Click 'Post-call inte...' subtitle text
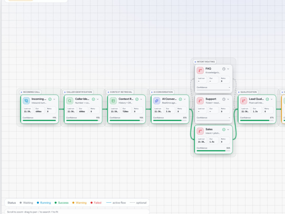Viewport: 285px width, 214px height. 256,103
